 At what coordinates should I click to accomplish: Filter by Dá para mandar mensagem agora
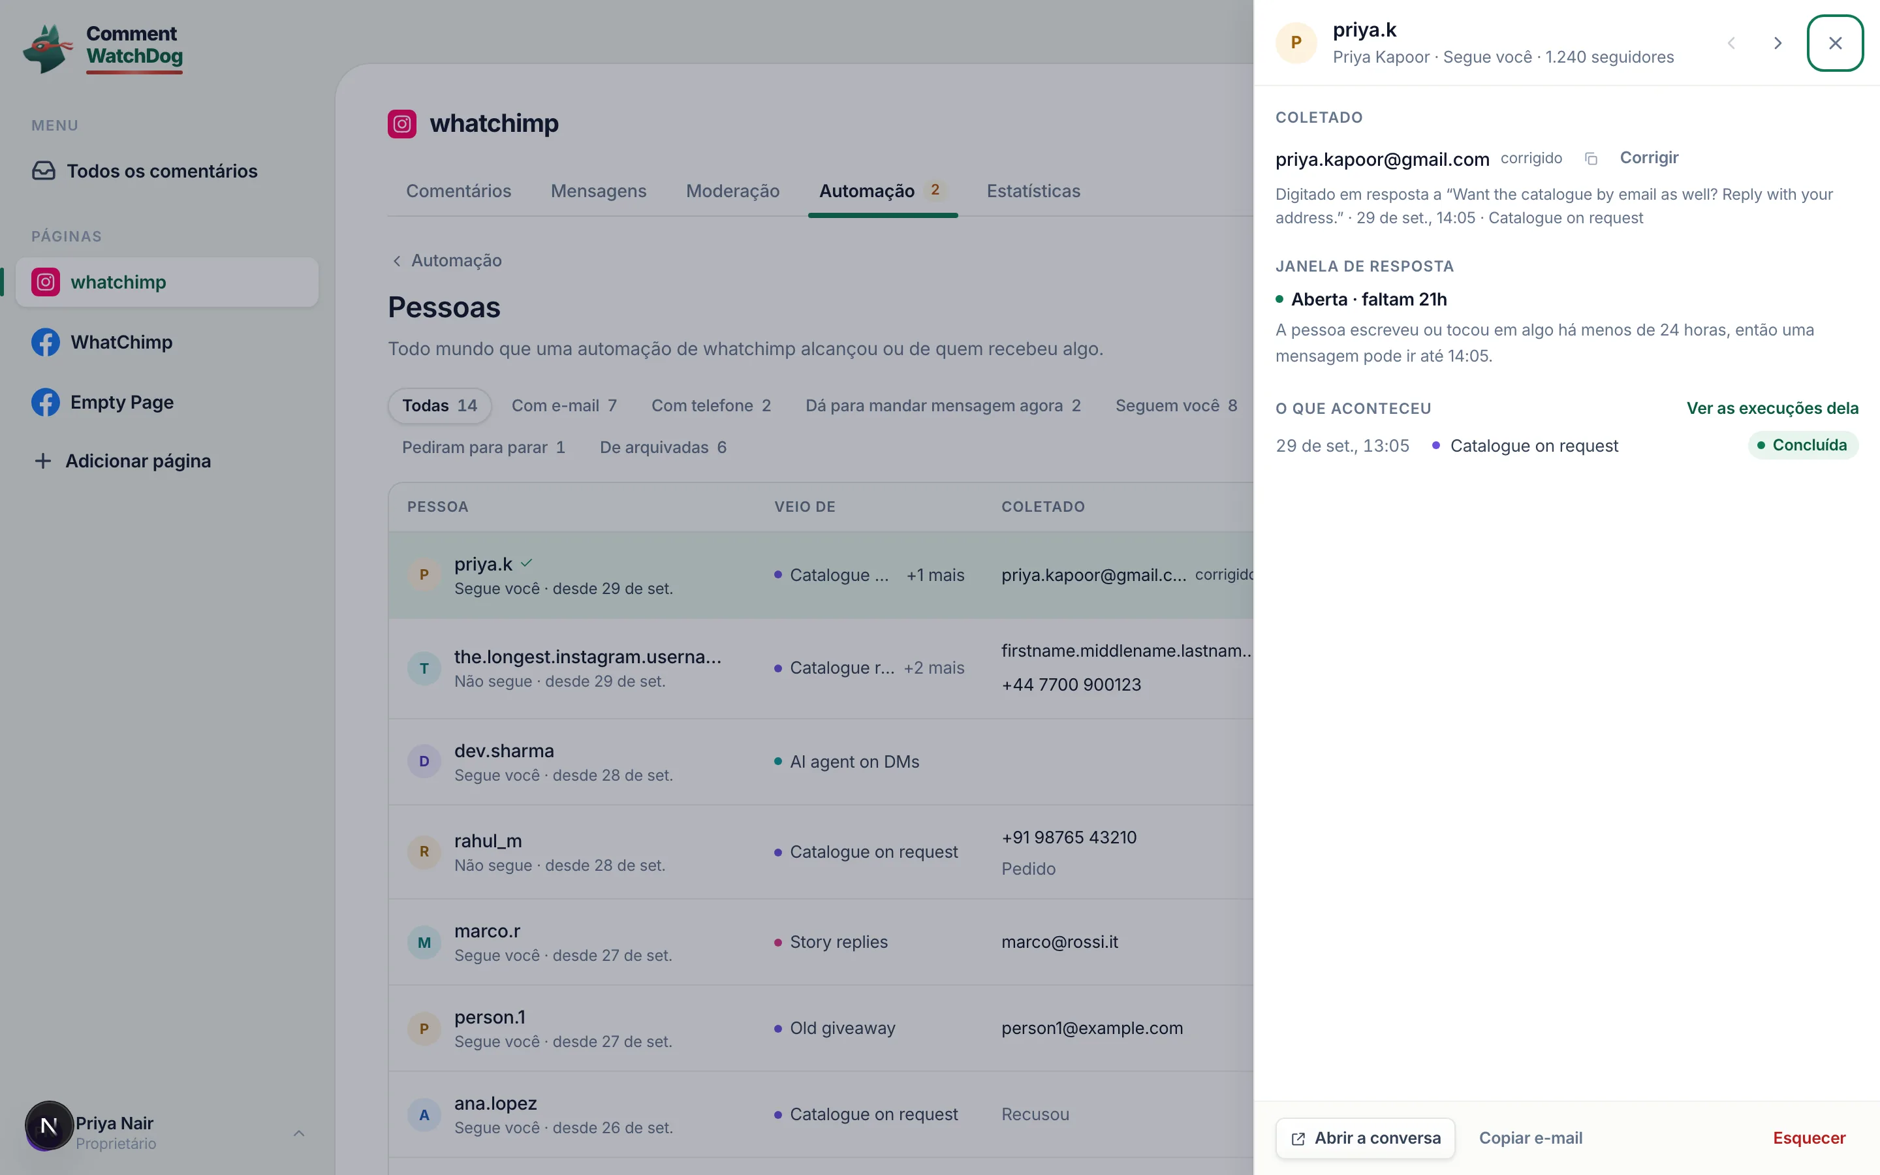pyautogui.click(x=943, y=405)
